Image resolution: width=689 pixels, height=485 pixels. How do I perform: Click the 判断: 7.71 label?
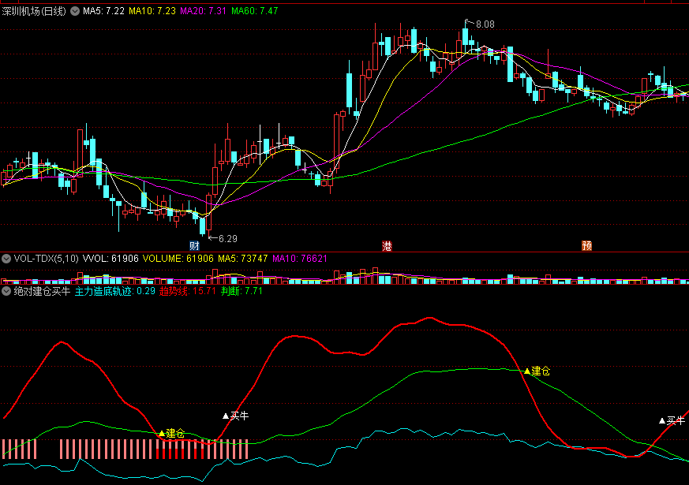(x=242, y=291)
